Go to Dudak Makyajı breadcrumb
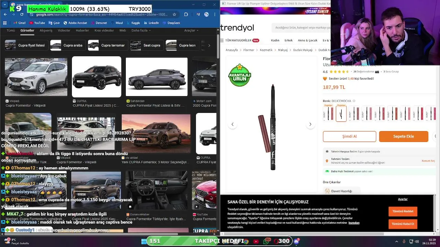Viewport: 440px width, 247px height. (x=303, y=50)
